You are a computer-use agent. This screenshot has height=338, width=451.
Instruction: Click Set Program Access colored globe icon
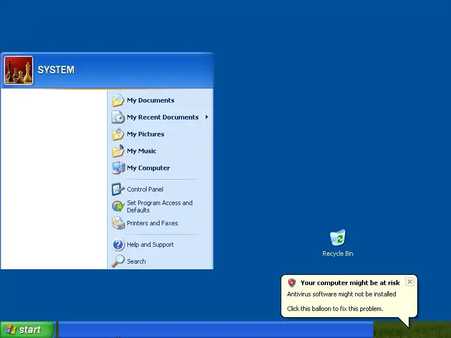tap(118, 206)
